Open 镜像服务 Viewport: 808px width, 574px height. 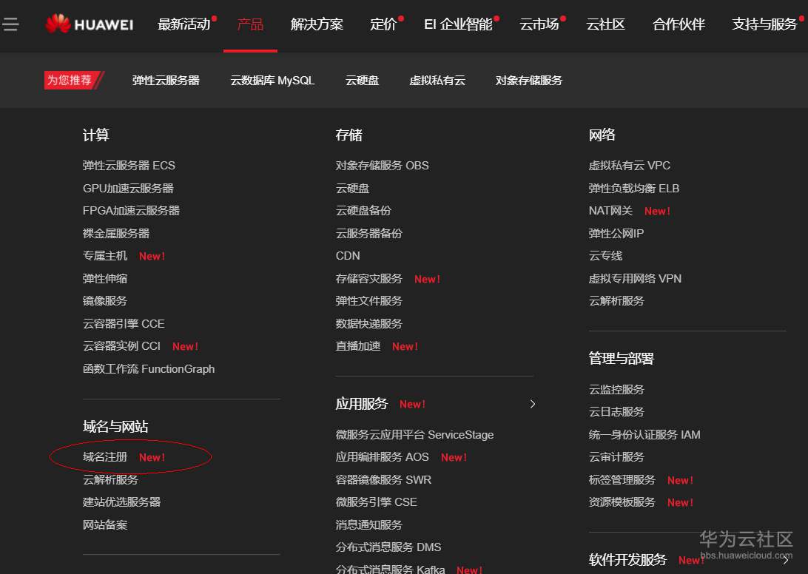(105, 301)
